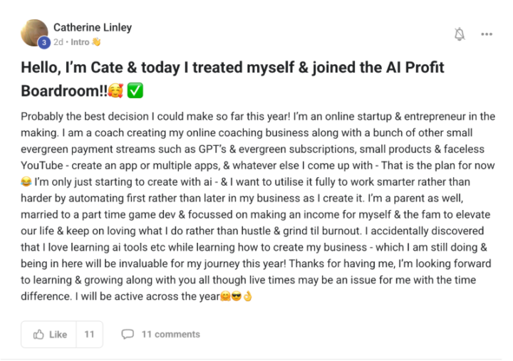Open the '11 comments' link
This screenshot has height=361, width=513.
pyautogui.click(x=170, y=335)
